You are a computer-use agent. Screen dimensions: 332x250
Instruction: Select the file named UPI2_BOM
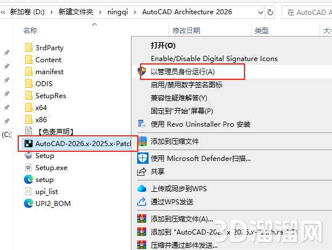click(53, 204)
